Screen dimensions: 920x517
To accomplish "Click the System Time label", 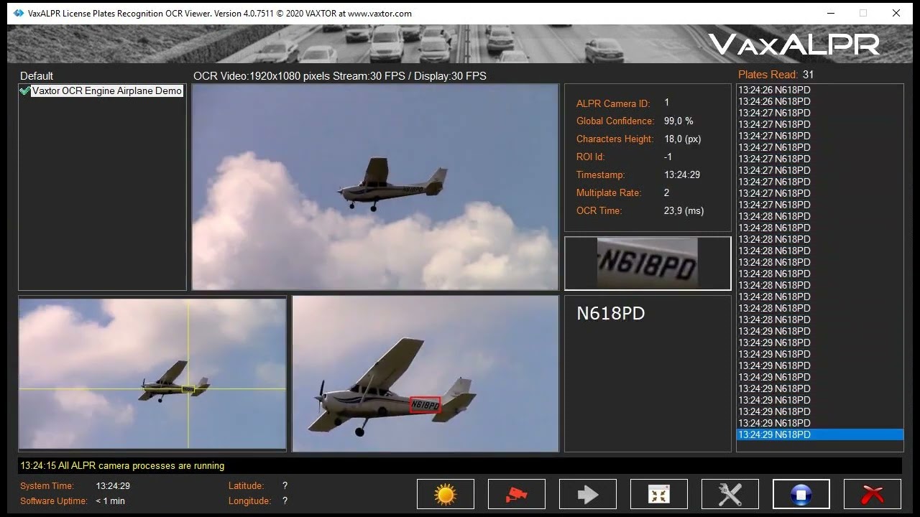I will tap(47, 486).
